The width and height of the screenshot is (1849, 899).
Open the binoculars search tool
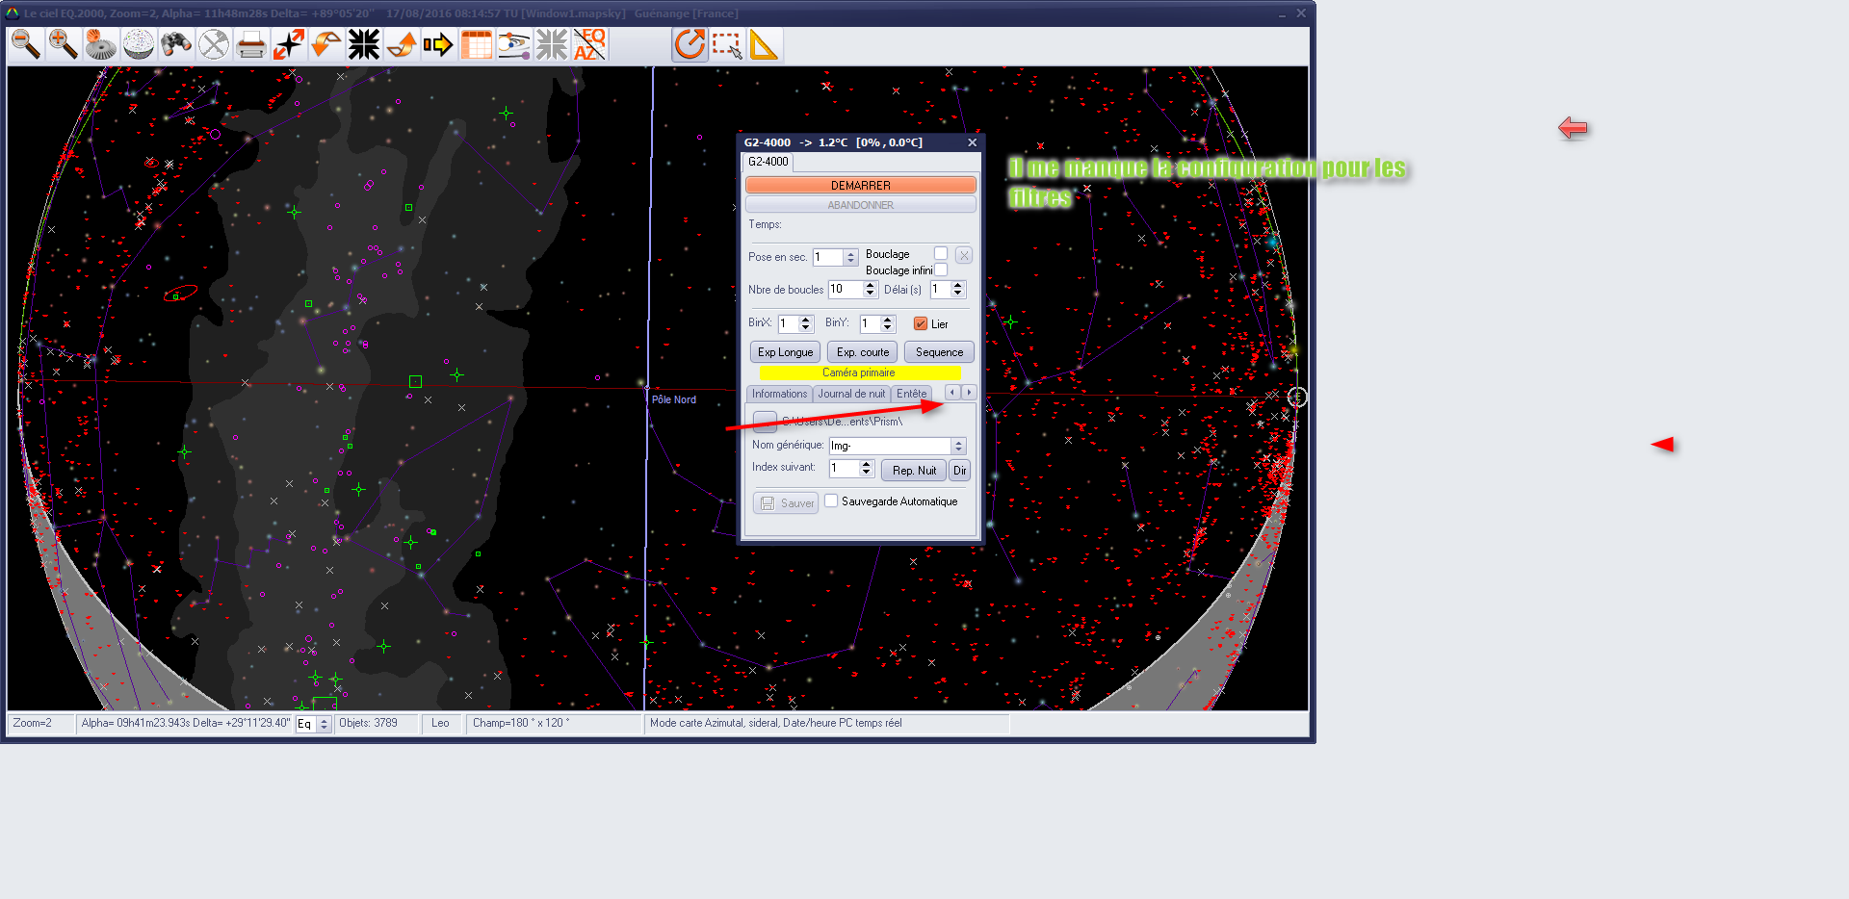point(176,44)
